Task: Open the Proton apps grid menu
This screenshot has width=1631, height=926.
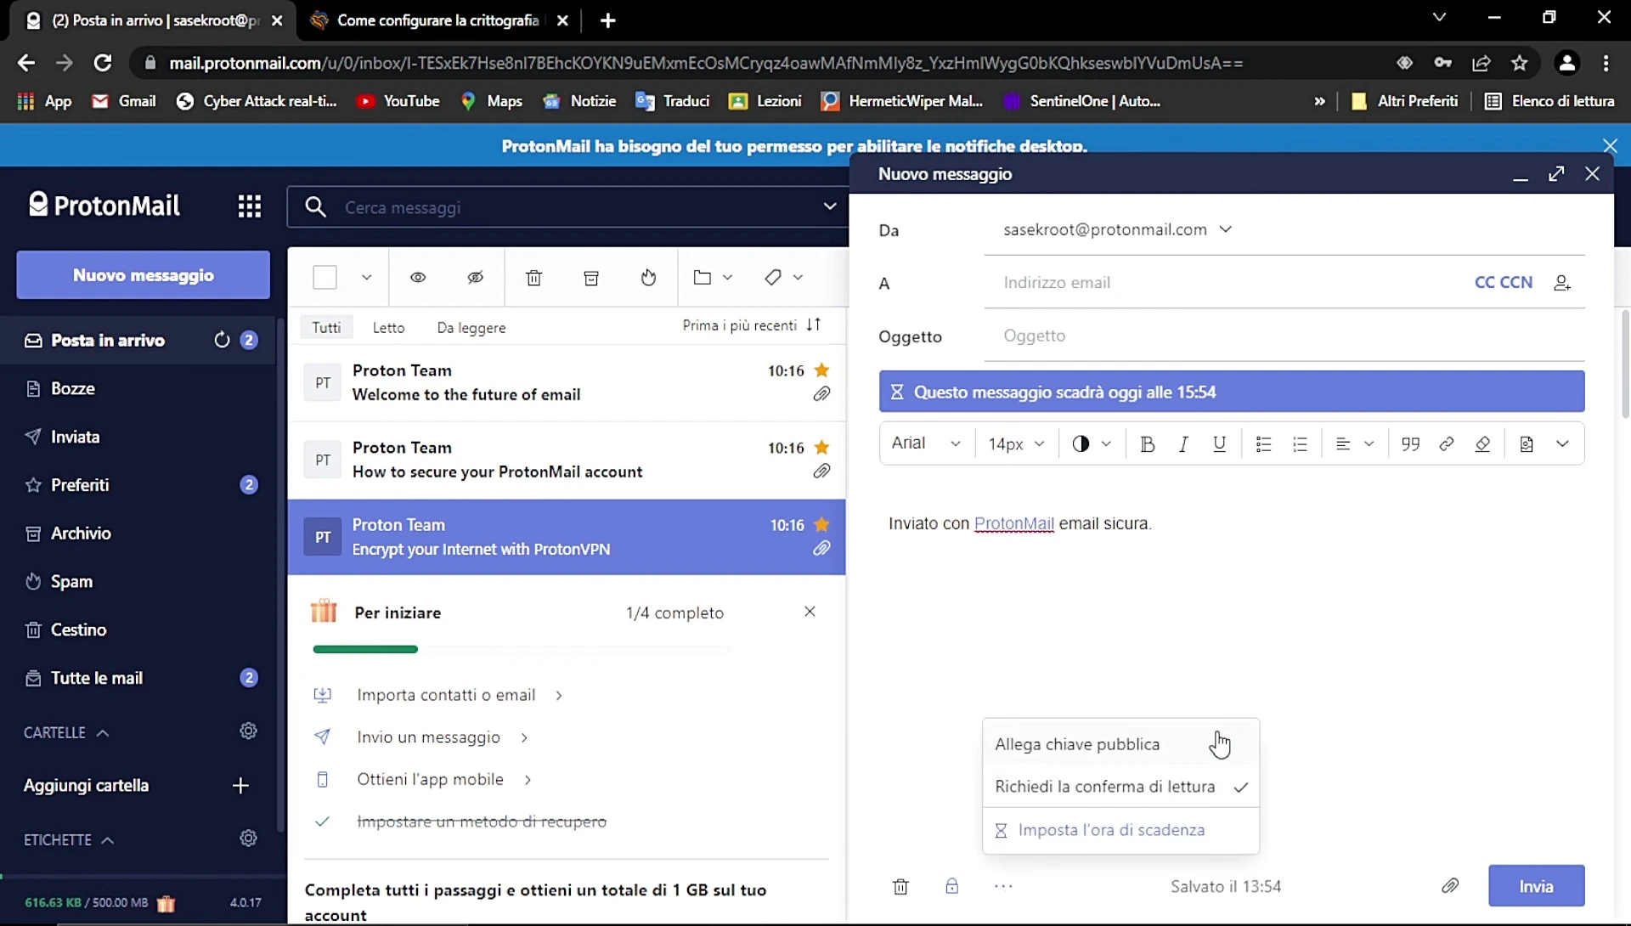Action: click(x=249, y=206)
